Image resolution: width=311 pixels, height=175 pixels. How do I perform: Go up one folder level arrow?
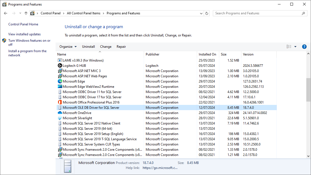click(26, 13)
